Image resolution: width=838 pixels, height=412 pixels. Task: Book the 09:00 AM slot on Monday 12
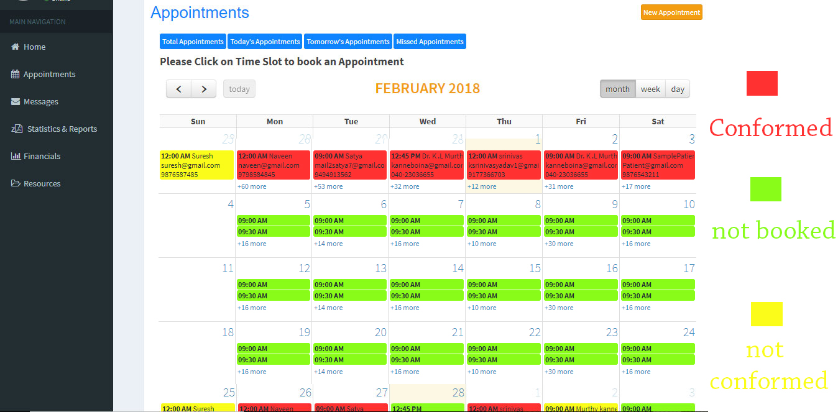[274, 285]
